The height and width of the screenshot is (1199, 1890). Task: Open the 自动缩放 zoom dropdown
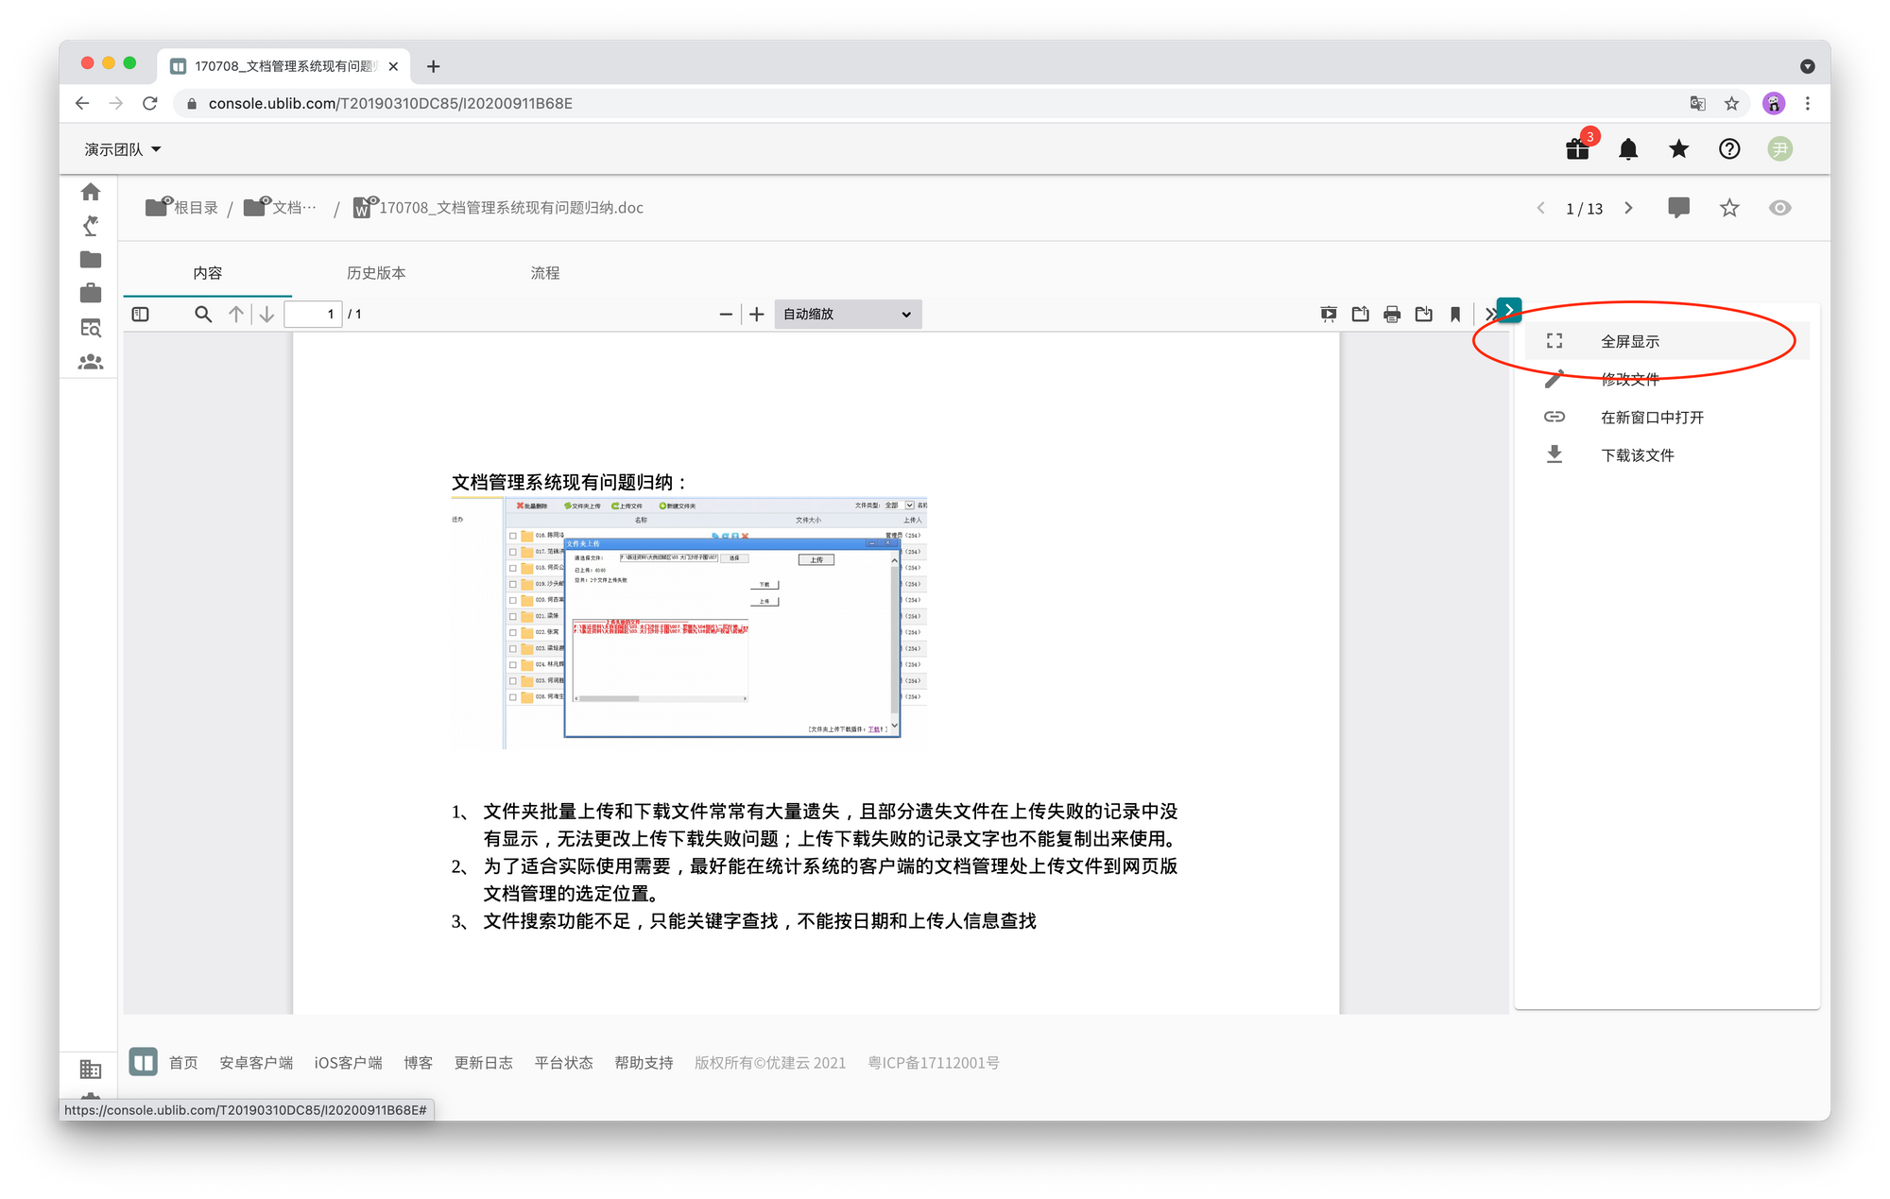(x=848, y=314)
